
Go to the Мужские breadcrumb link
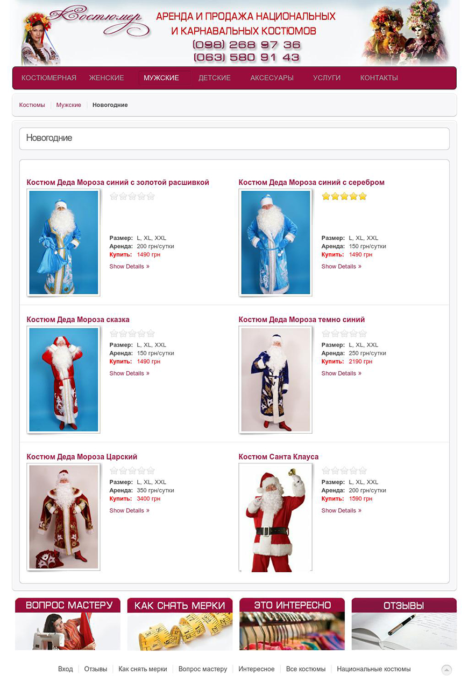[69, 105]
